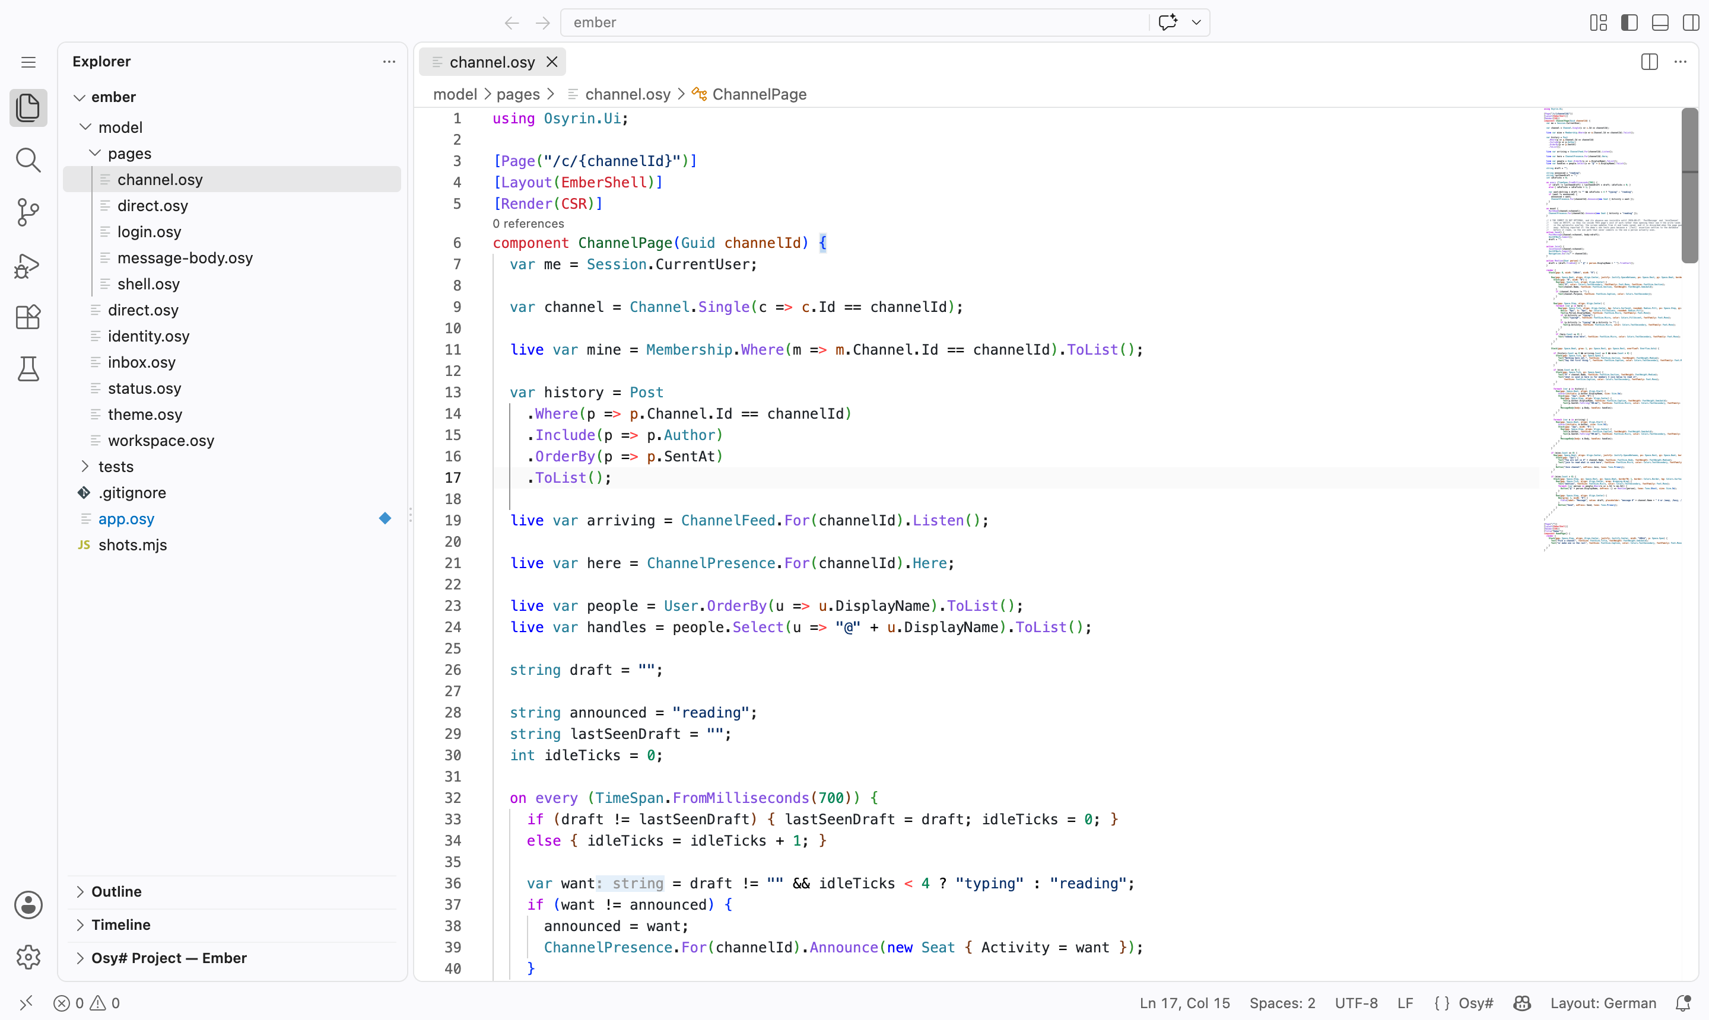This screenshot has height=1020, width=1709.
Task: Toggle the secondary side bar
Action: [1691, 23]
